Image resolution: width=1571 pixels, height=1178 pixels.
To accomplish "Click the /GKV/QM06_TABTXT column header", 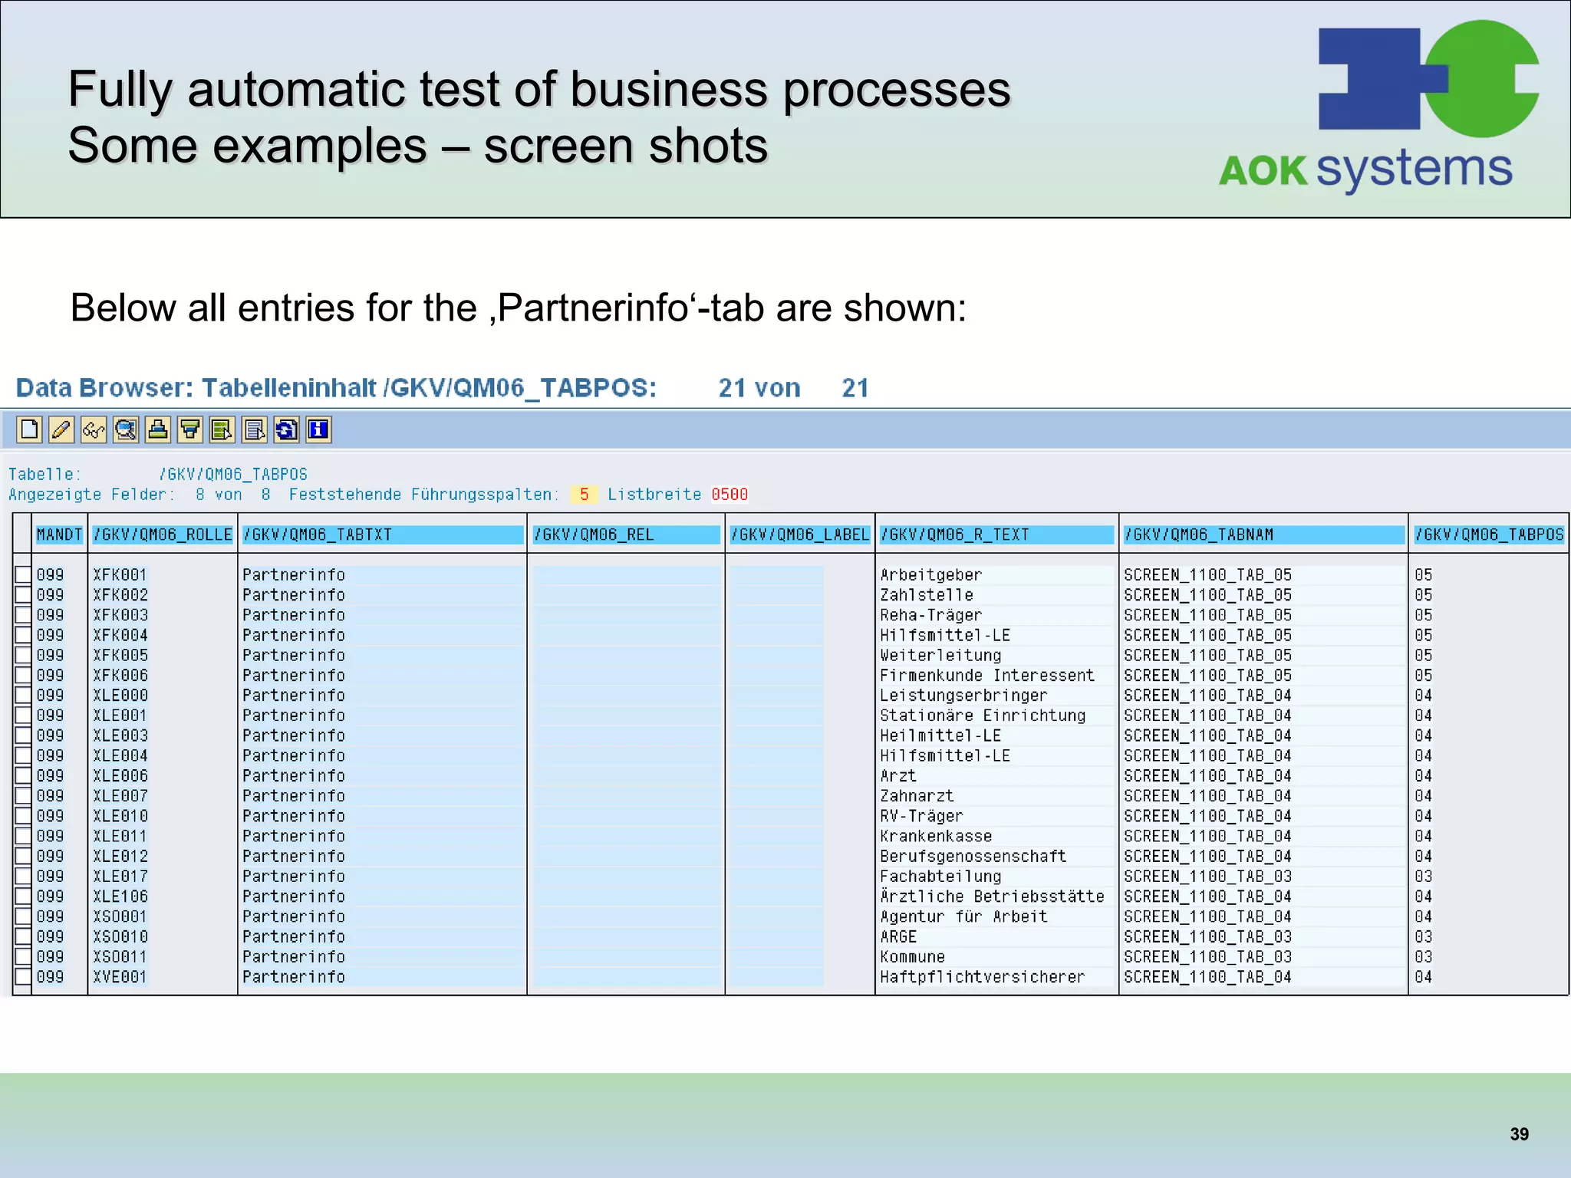I will pyautogui.click(x=383, y=535).
